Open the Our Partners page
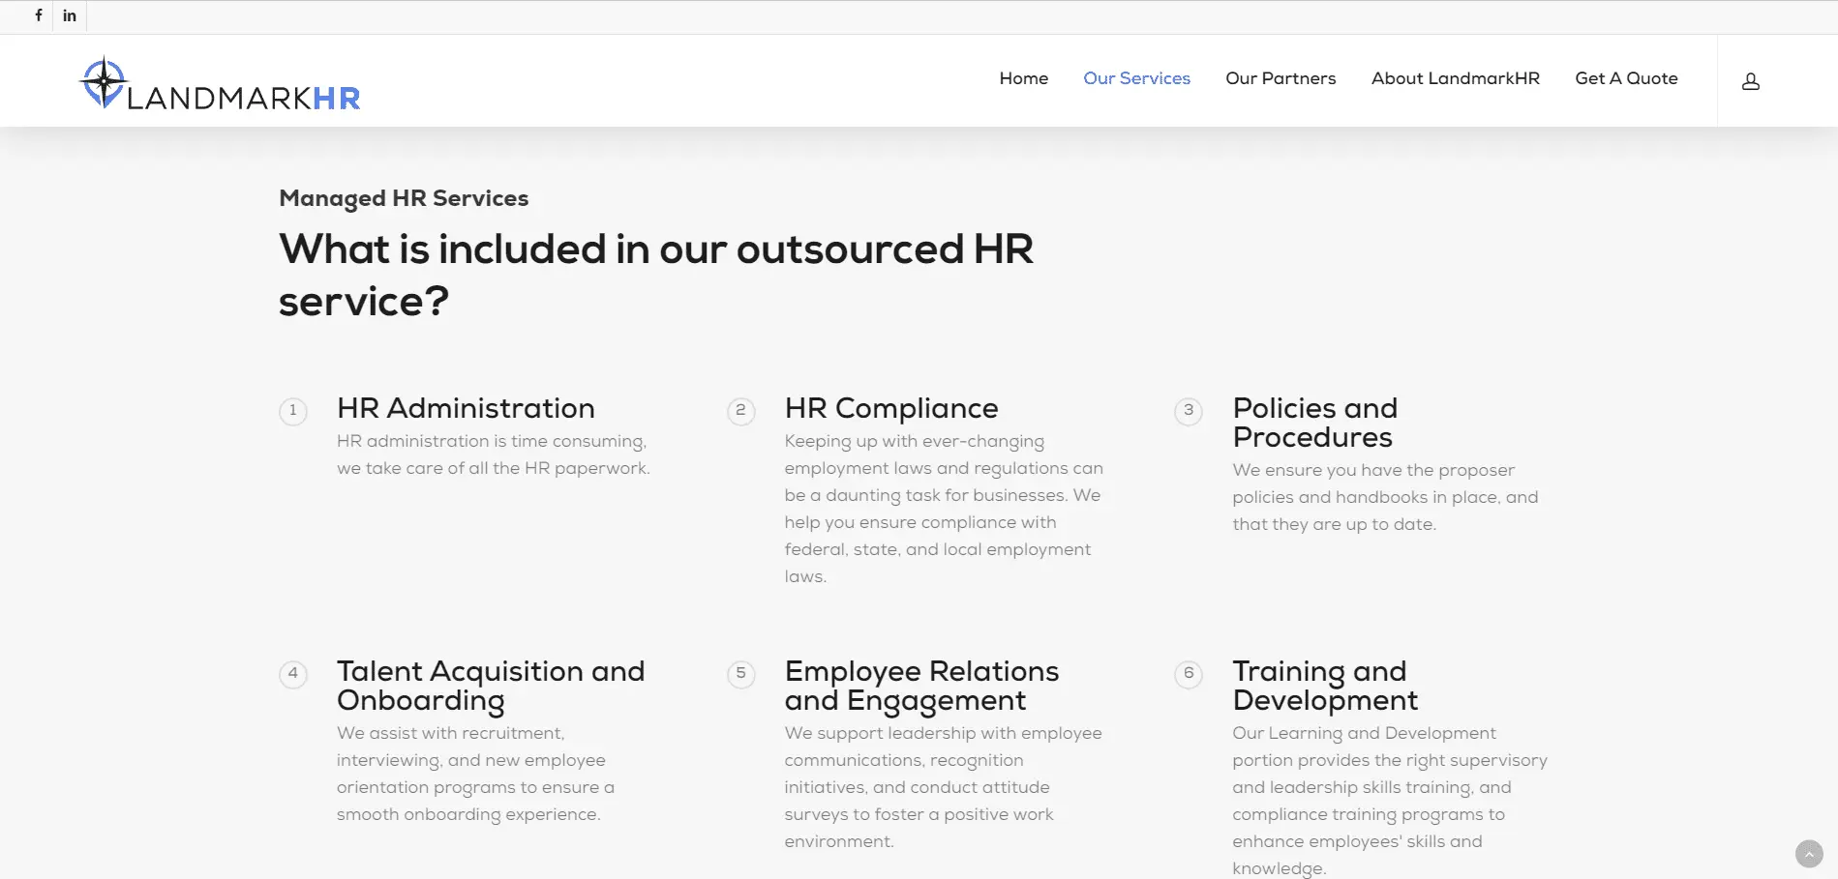This screenshot has width=1838, height=879. (1280, 79)
